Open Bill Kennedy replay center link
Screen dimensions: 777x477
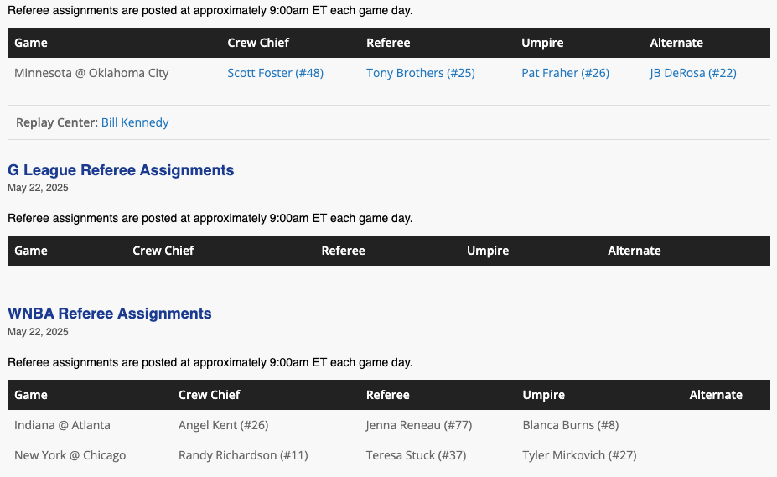[x=135, y=122]
